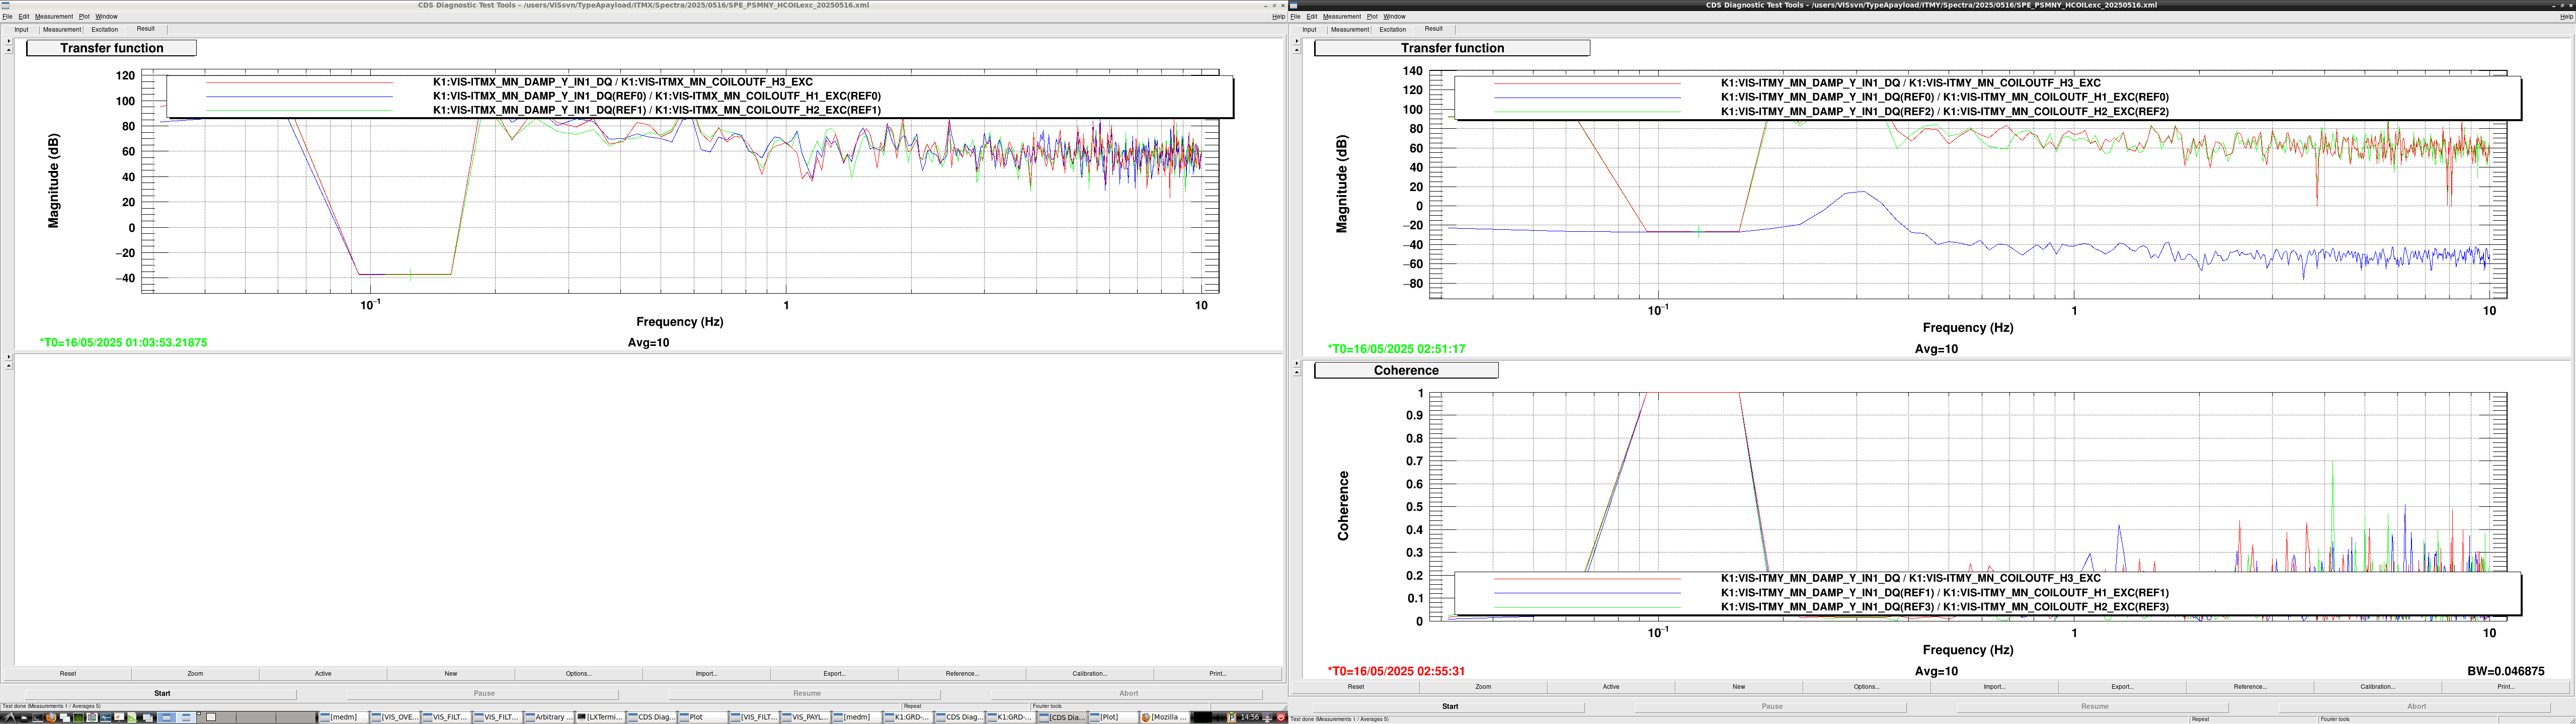
Task: Switch to Arbitrary taskbar window entry
Action: [x=549, y=717]
